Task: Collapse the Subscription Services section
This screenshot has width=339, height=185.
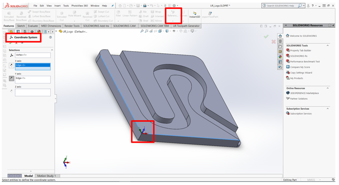Action: click(x=328, y=108)
